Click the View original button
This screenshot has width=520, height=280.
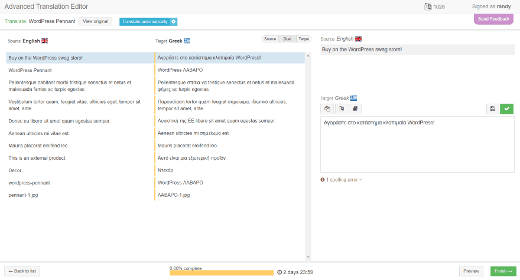coord(95,22)
